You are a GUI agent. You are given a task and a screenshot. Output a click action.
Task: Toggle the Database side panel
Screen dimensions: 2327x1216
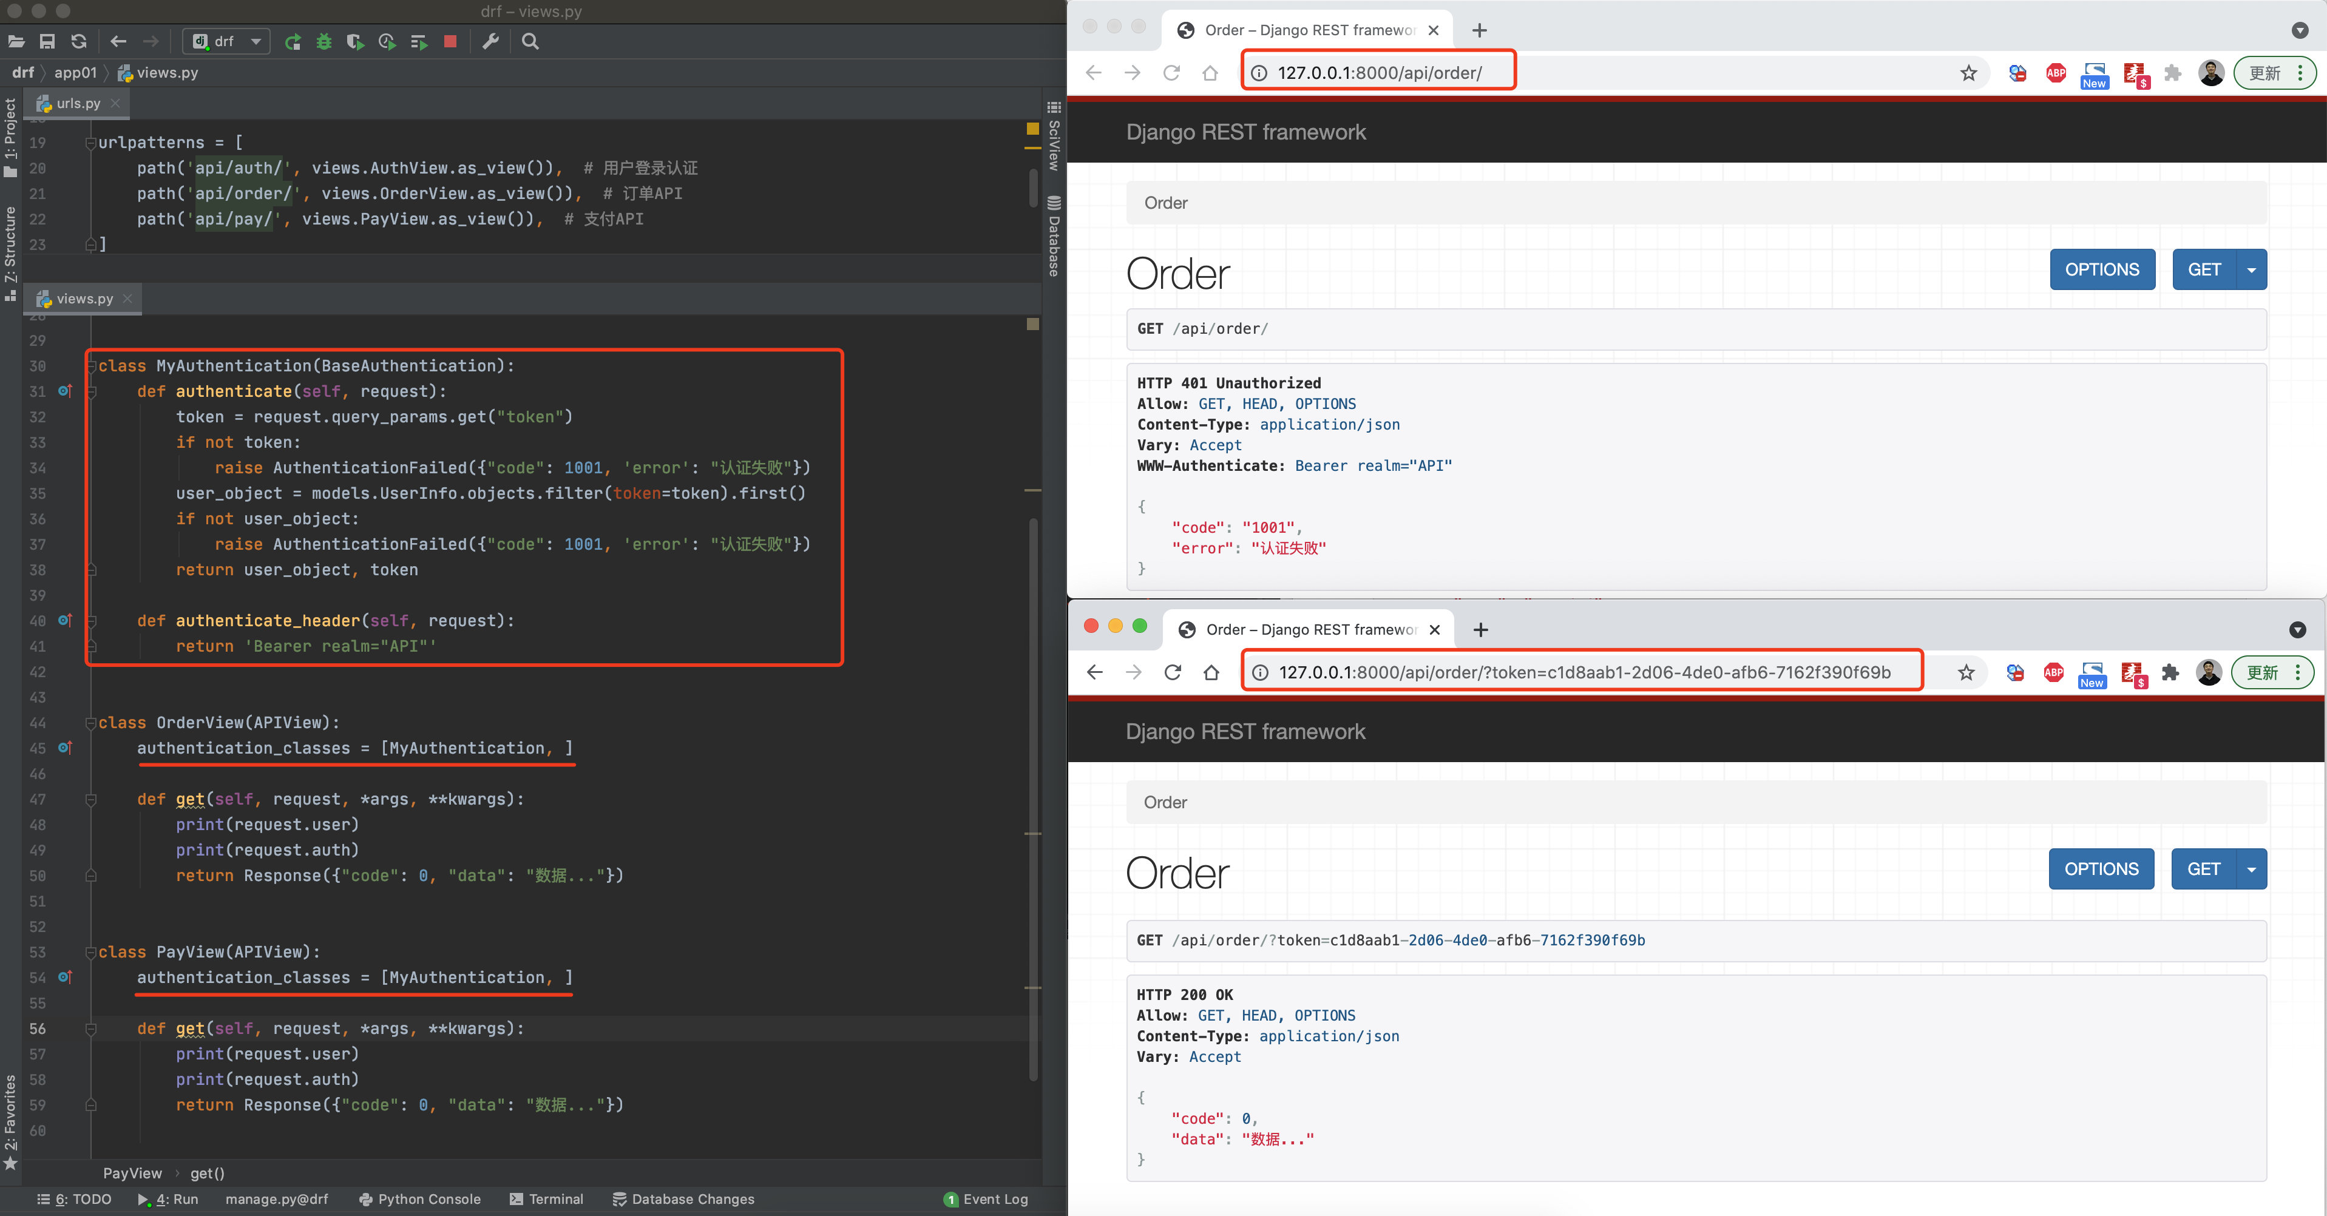pyautogui.click(x=1053, y=237)
